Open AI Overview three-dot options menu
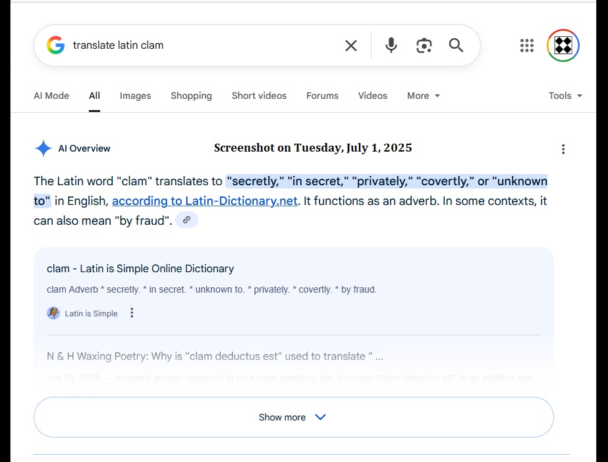The width and height of the screenshot is (608, 462). [x=563, y=149]
